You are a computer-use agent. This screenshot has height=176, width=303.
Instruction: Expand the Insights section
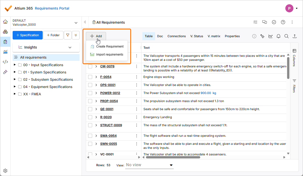pos(46,47)
